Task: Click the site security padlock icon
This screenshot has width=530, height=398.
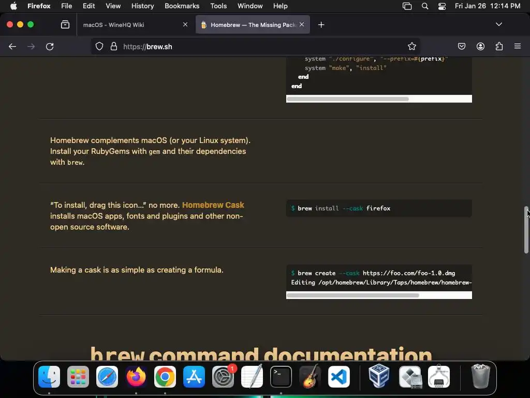Action: tap(114, 46)
